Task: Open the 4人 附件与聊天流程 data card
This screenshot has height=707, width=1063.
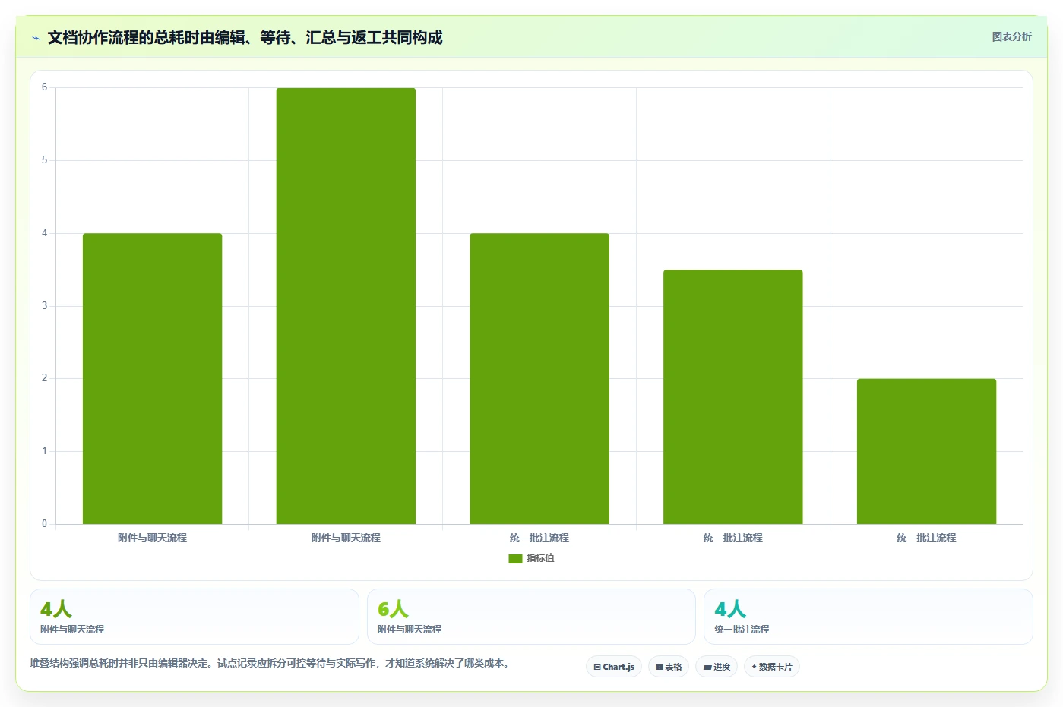Action: (x=195, y=617)
